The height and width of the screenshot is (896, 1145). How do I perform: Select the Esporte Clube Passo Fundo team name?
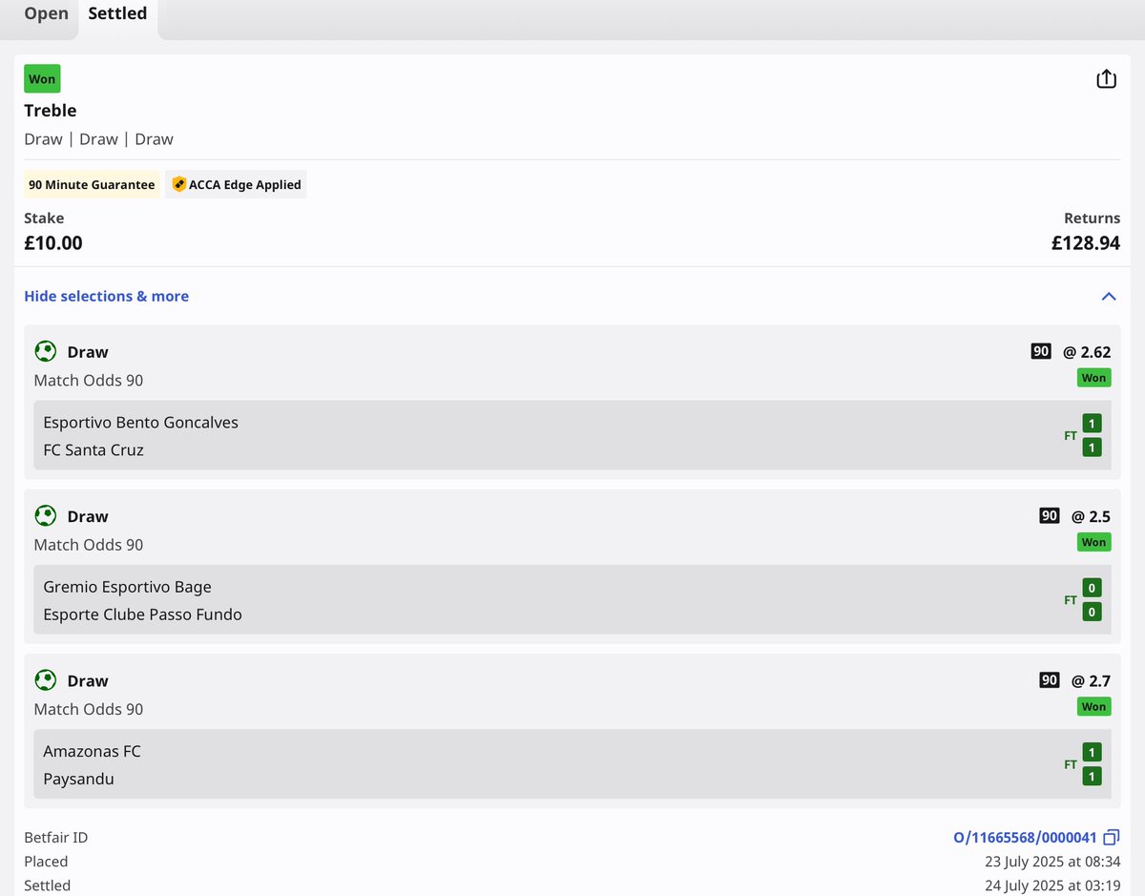[x=143, y=615]
